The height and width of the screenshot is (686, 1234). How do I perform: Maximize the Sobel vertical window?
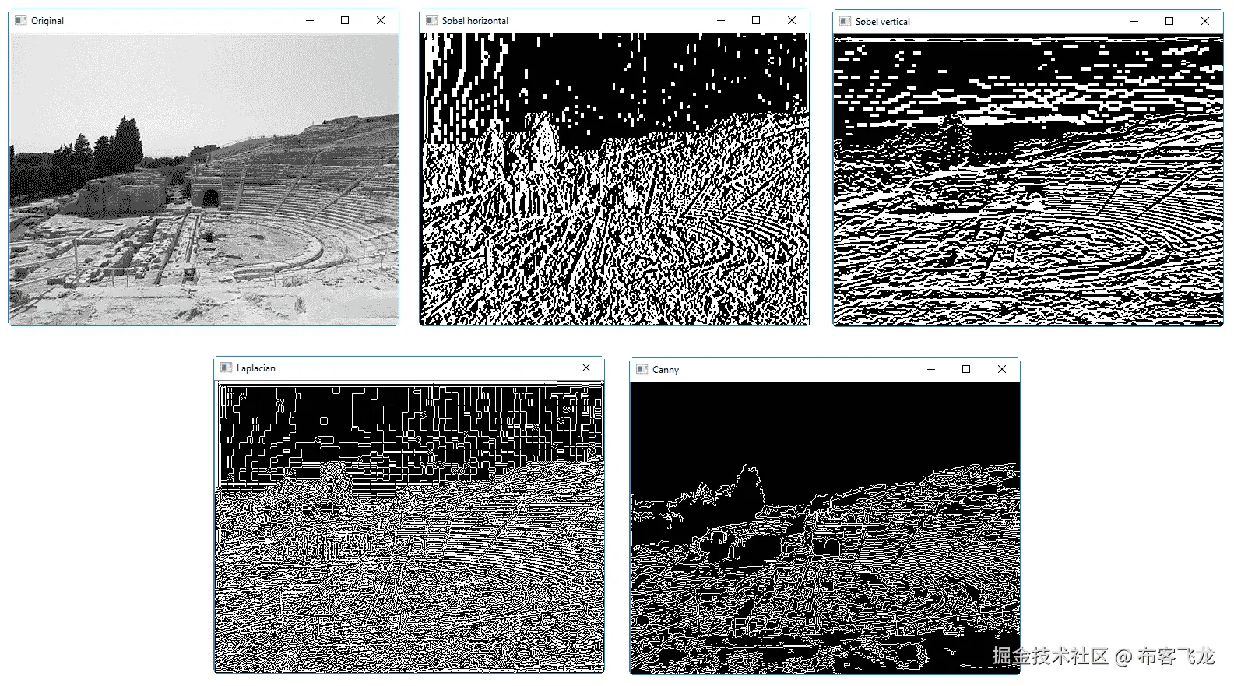(x=1169, y=21)
